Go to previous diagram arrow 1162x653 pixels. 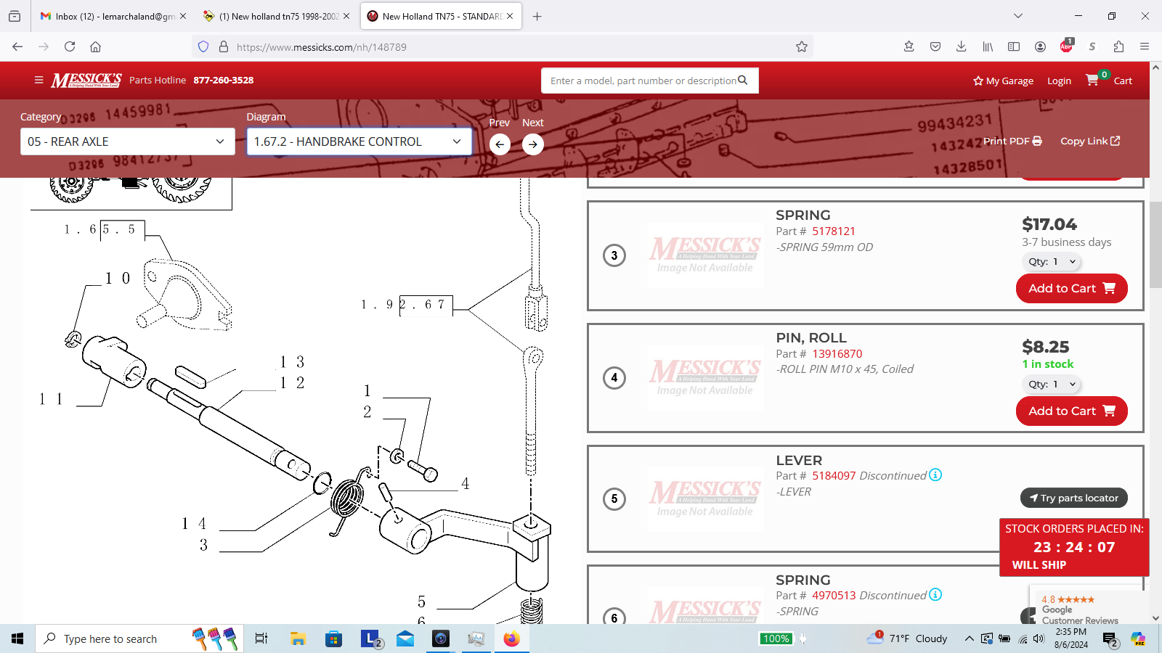point(500,144)
